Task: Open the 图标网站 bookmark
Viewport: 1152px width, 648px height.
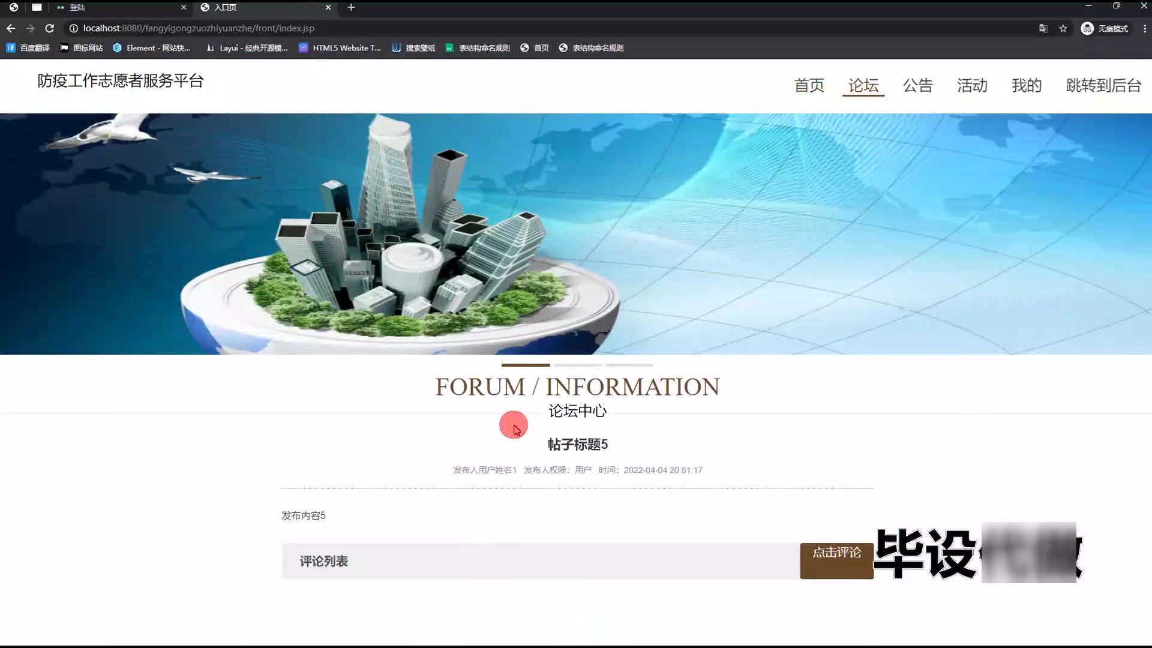Action: pyautogui.click(x=82, y=48)
